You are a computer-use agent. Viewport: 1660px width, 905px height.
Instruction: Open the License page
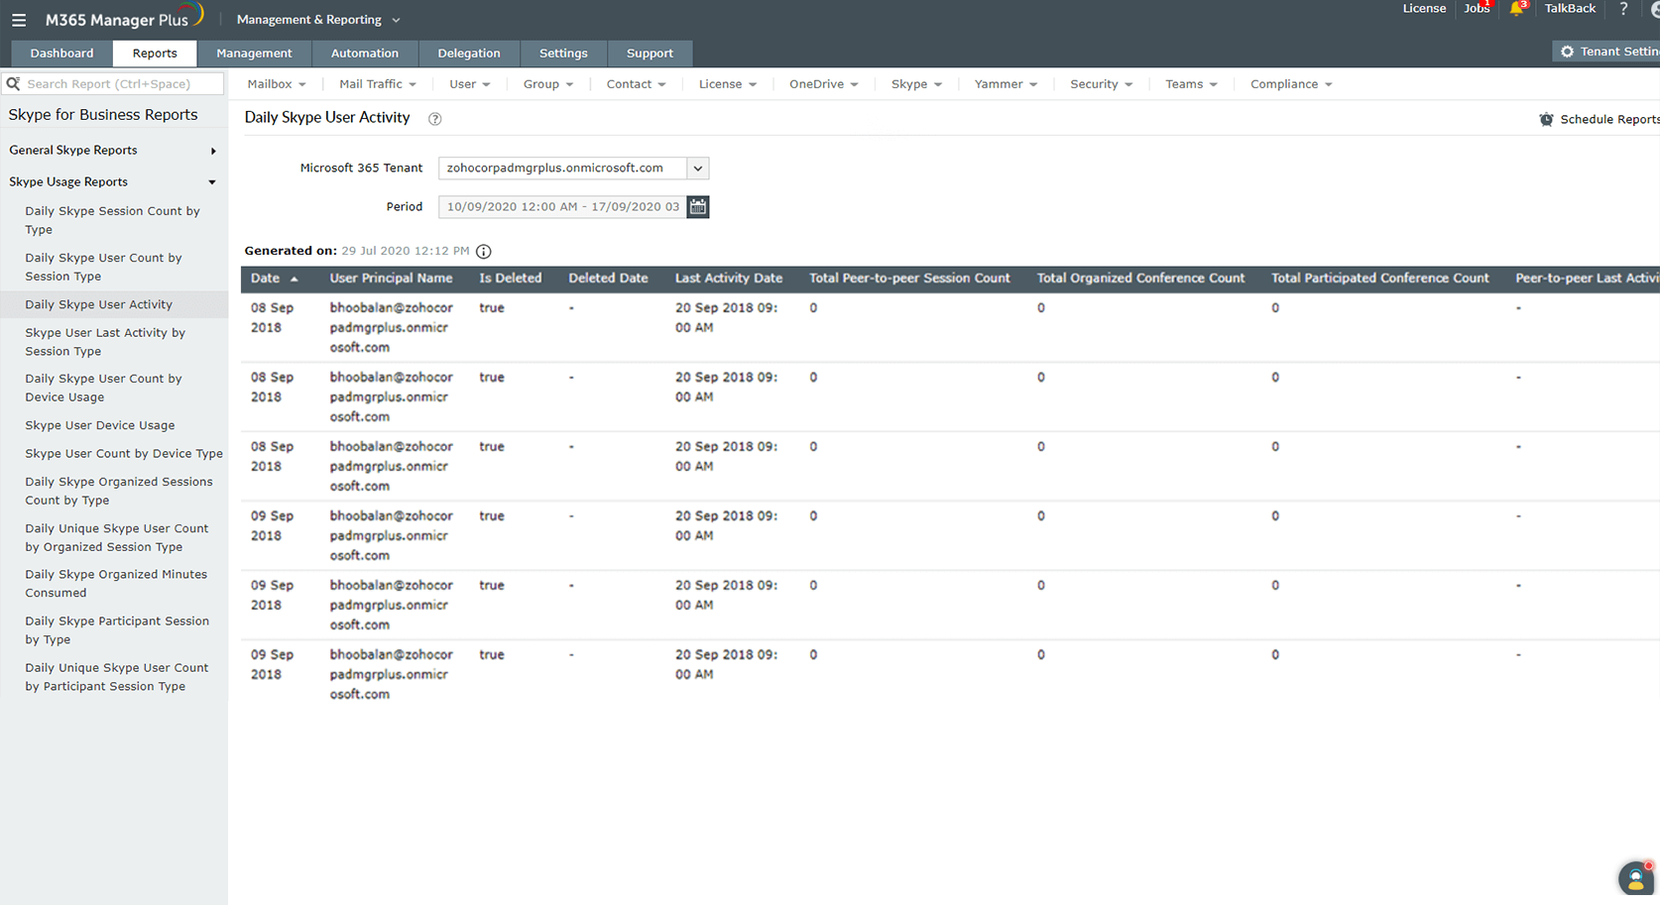[x=1424, y=8]
